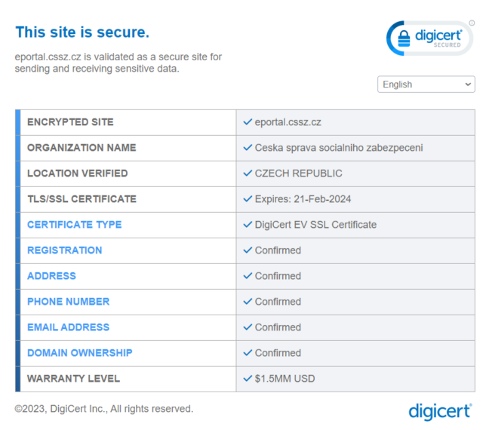
Task: Click checkmark next to DigiCert EV SSL Certificate
Action: (248, 225)
